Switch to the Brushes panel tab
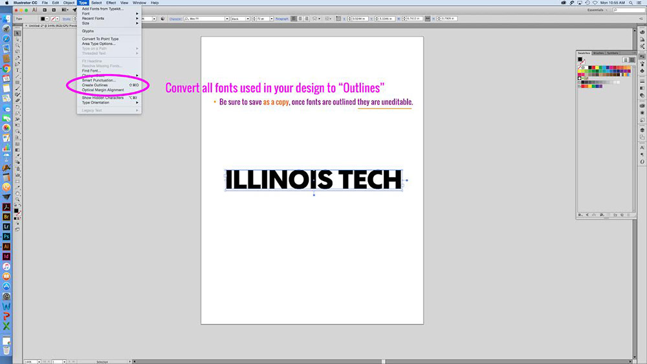647x364 pixels. point(598,53)
